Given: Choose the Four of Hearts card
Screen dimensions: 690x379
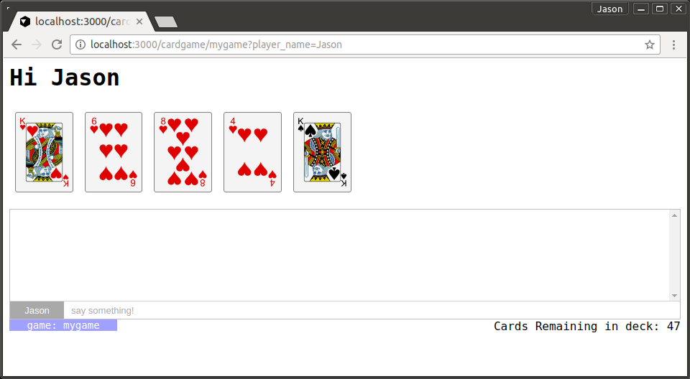Looking at the screenshot, I should pos(252,152).
